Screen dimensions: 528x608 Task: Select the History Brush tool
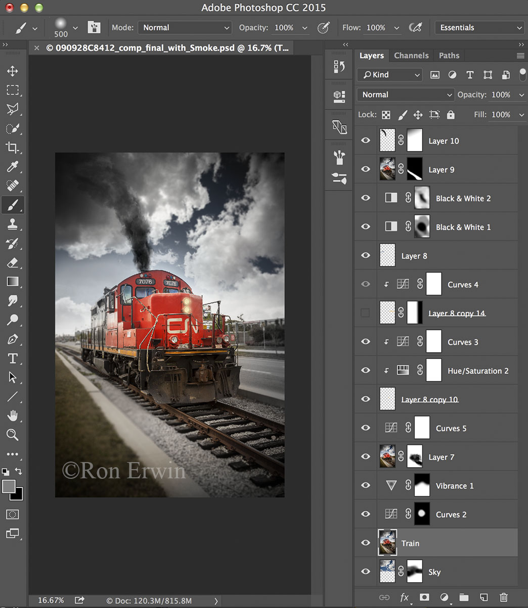[x=13, y=243]
